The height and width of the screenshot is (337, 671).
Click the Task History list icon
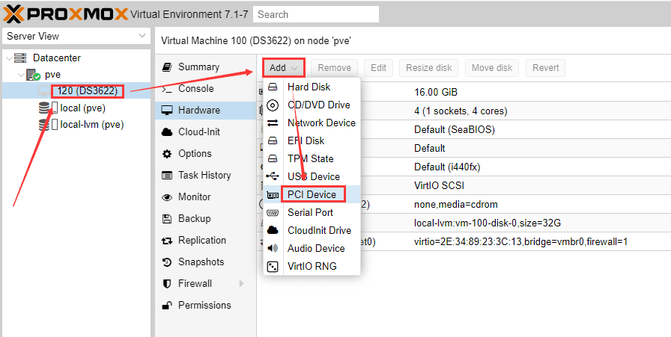coord(167,176)
